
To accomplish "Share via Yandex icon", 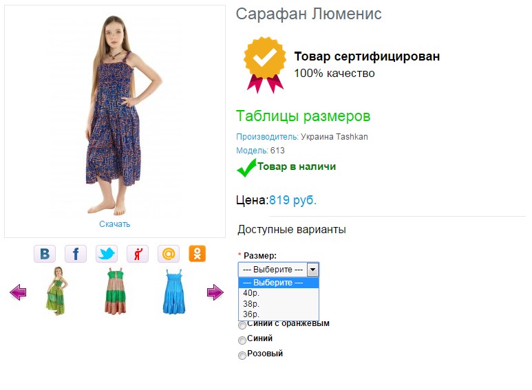I will coord(138,254).
